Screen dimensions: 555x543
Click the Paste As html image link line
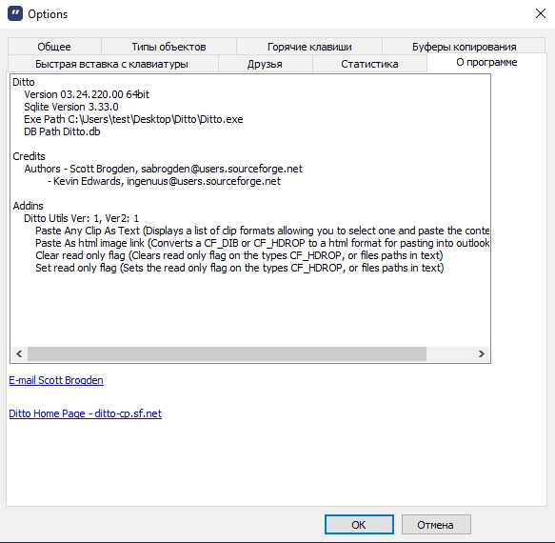coord(263,243)
